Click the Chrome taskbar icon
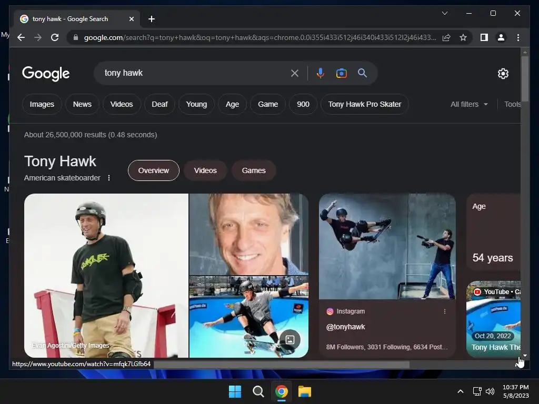Viewport: 539px width, 404px height. coord(281,391)
